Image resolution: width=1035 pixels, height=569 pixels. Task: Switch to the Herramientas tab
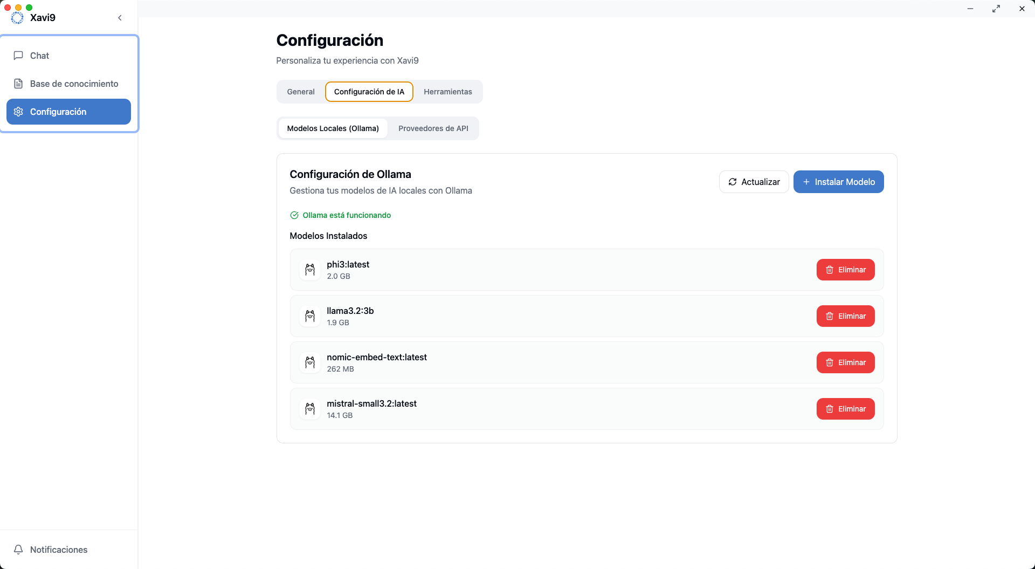pyautogui.click(x=447, y=92)
